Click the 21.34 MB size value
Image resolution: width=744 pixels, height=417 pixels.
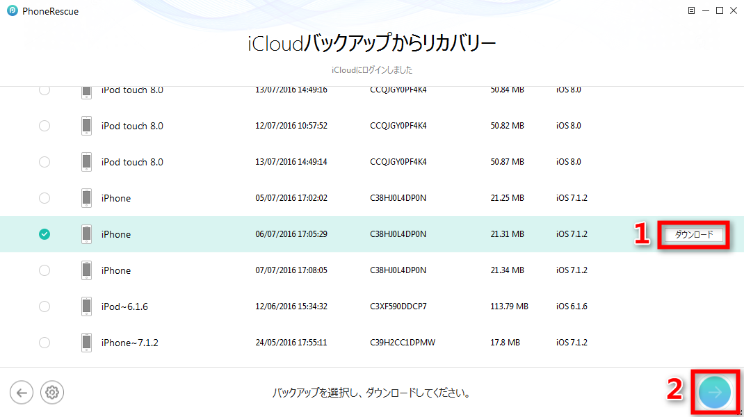click(507, 270)
